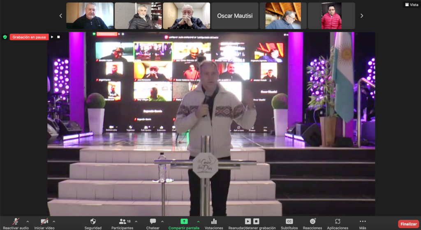Expand audio options arrow beside Reactivar audio
Screen dimensions: 421x230
[28, 221]
